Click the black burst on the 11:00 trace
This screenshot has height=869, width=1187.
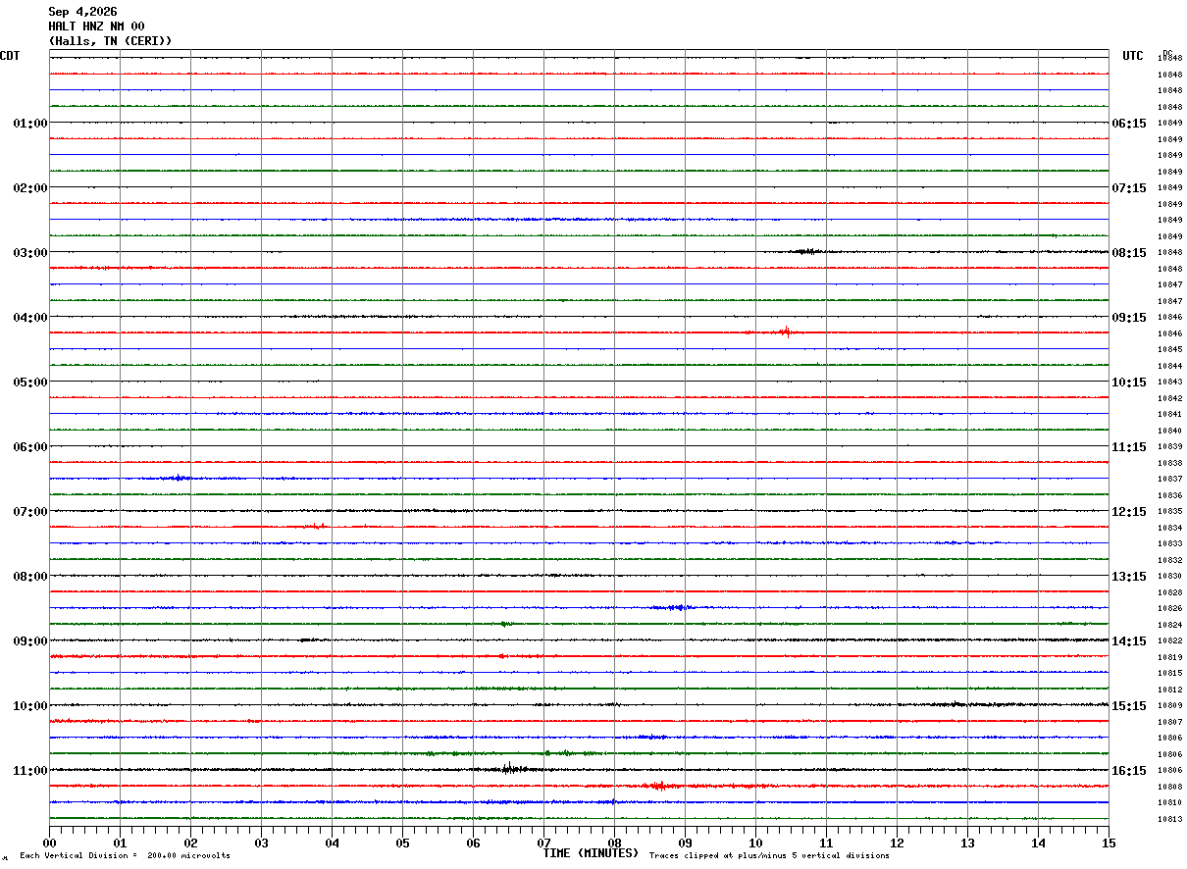point(508,769)
